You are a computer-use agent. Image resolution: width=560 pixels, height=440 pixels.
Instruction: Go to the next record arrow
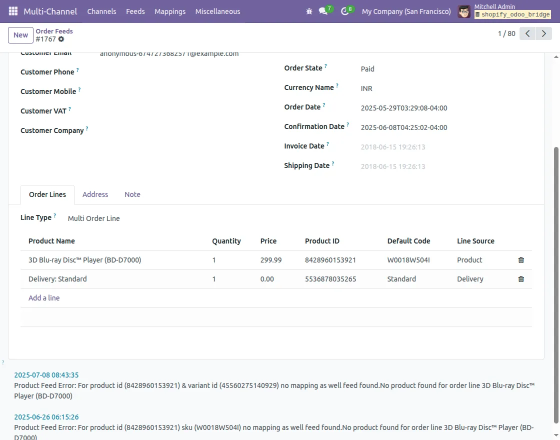(x=543, y=34)
